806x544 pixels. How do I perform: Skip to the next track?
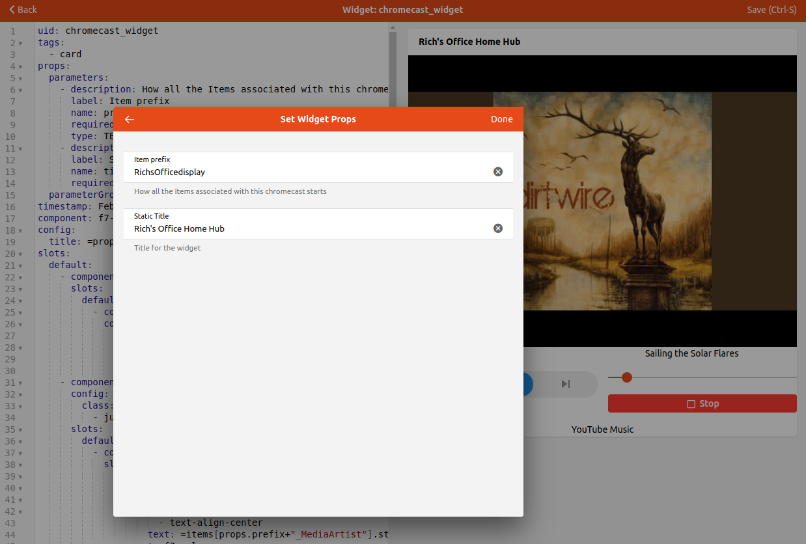(565, 384)
